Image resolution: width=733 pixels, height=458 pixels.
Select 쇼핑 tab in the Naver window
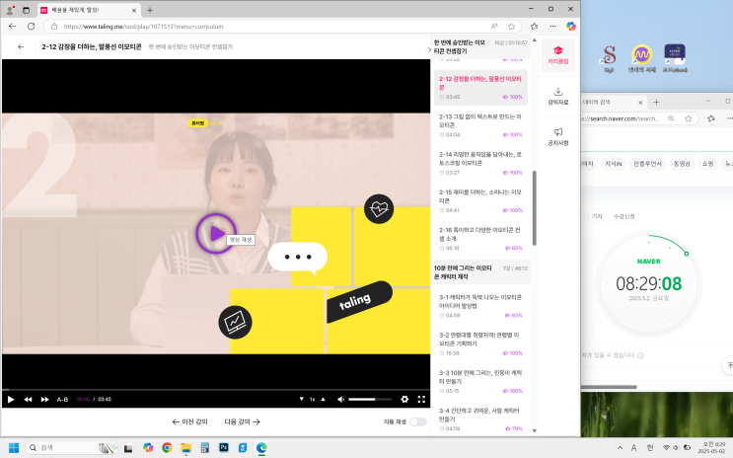pos(707,164)
